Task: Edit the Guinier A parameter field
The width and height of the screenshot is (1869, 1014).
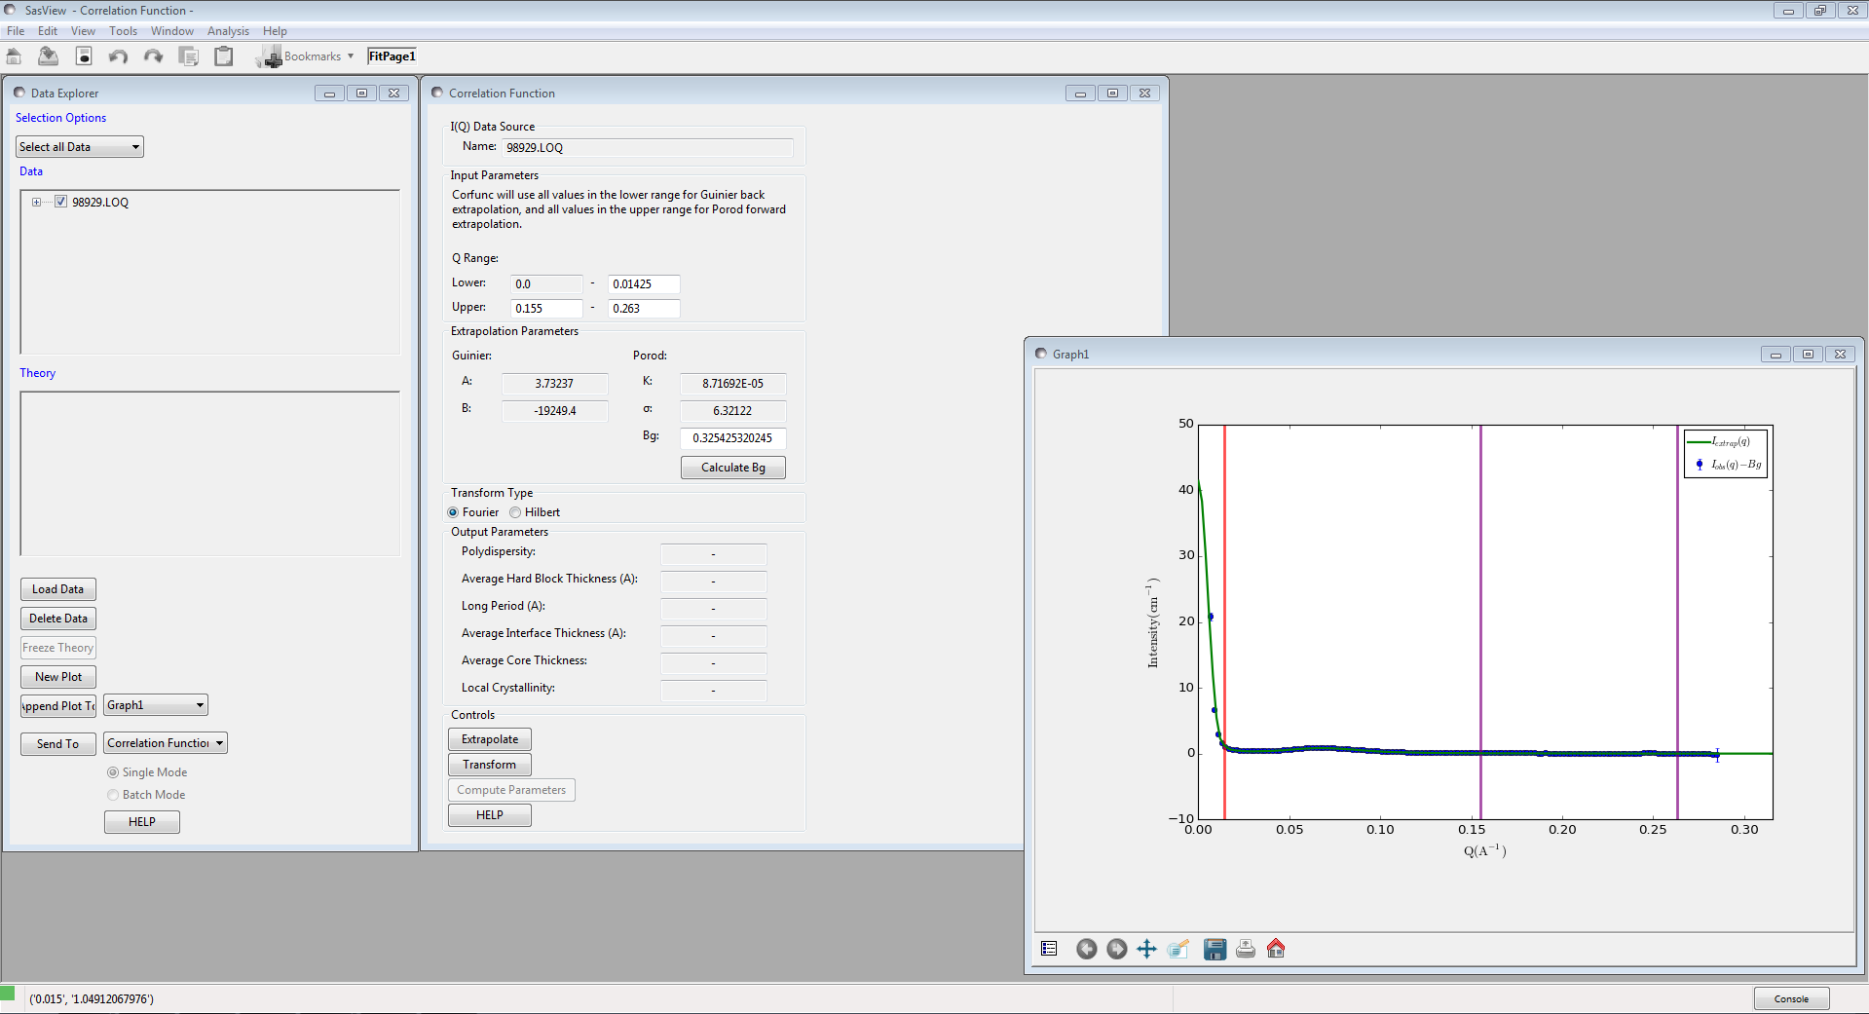Action: point(554,384)
